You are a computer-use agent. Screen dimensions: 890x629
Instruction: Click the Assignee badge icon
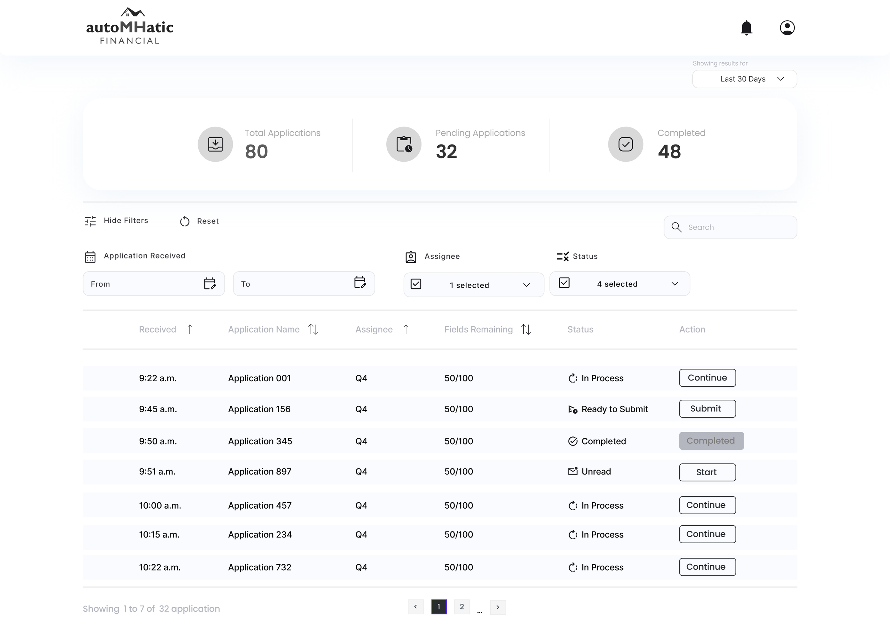(x=411, y=257)
